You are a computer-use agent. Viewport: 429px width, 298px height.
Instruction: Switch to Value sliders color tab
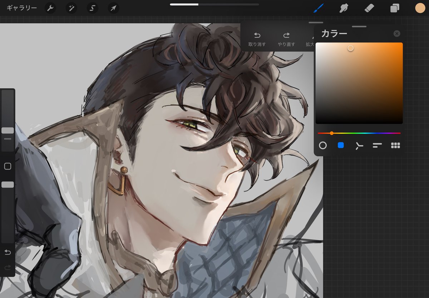coord(377,145)
